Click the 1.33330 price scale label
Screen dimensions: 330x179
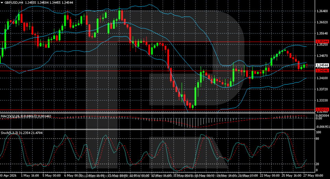tap(322, 100)
